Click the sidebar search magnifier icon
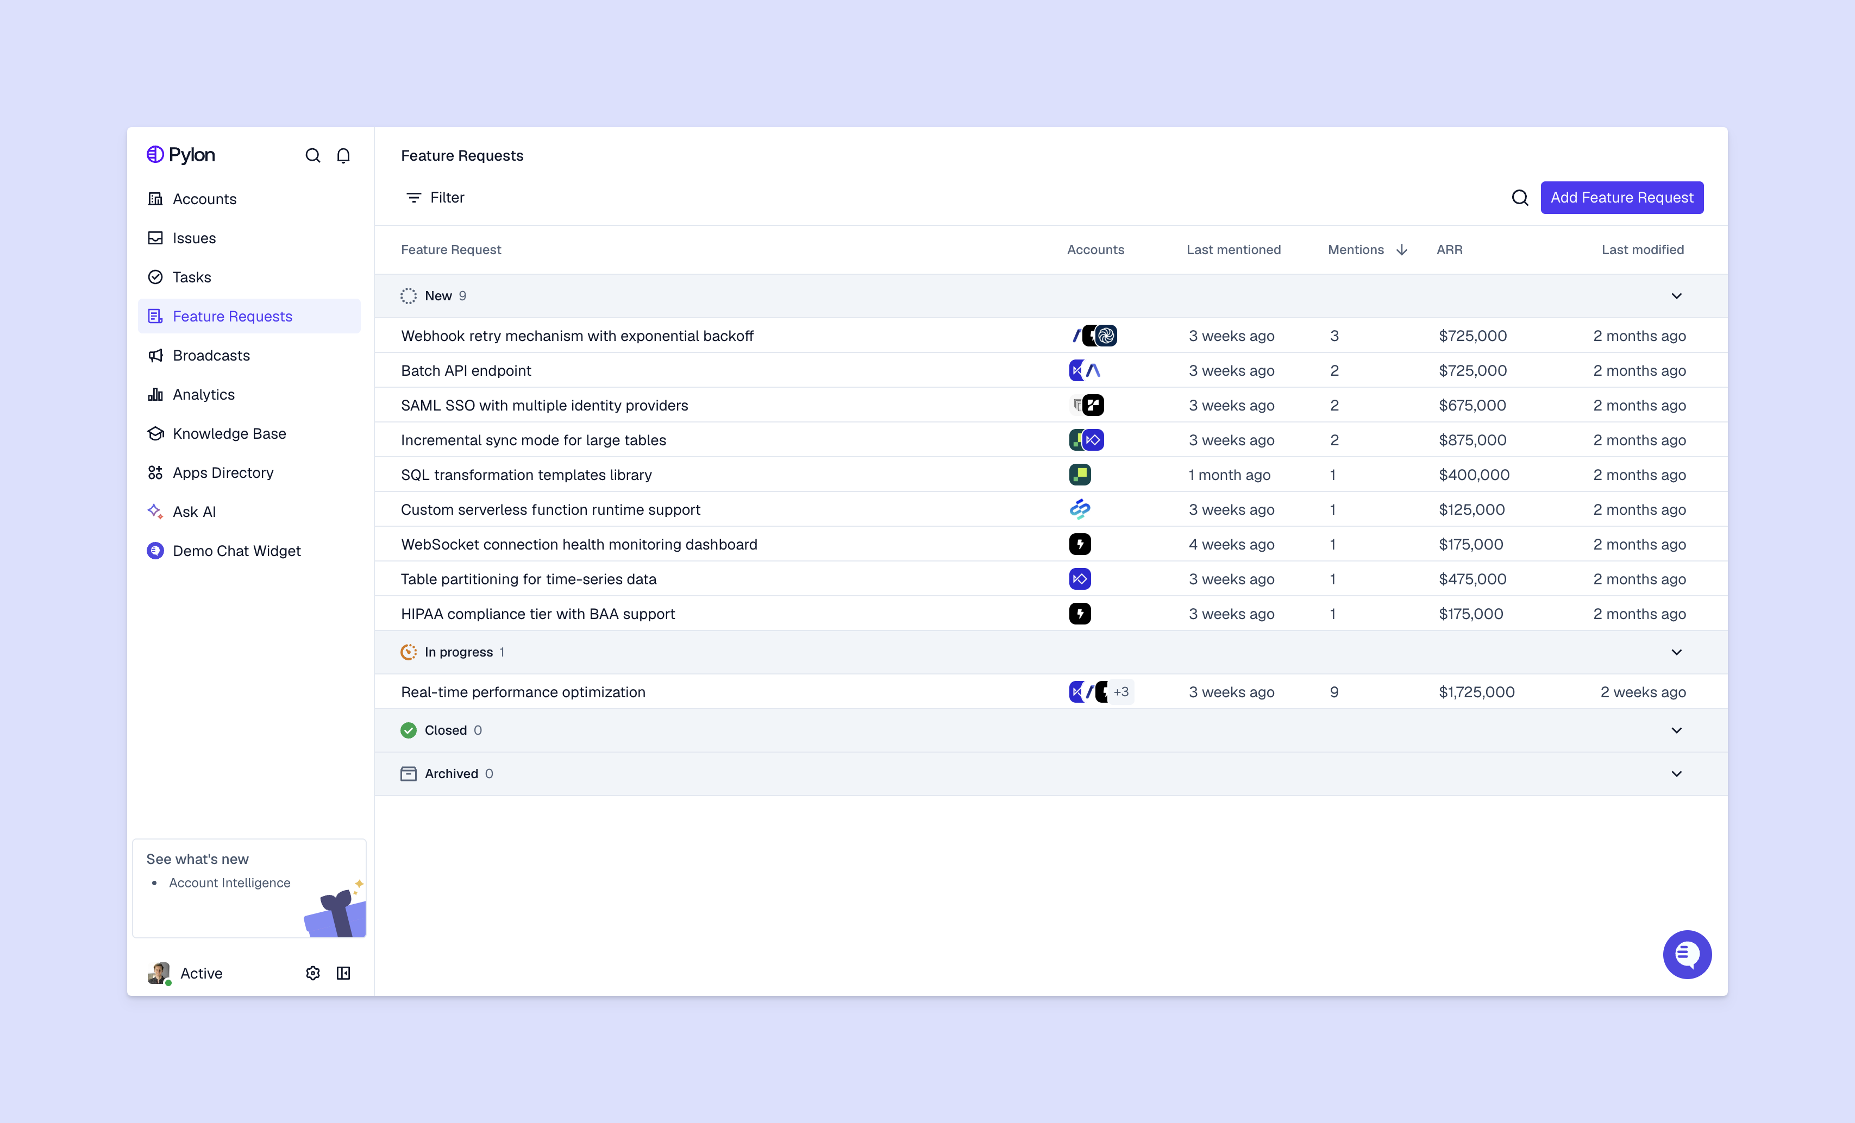This screenshot has width=1855, height=1123. point(312,156)
